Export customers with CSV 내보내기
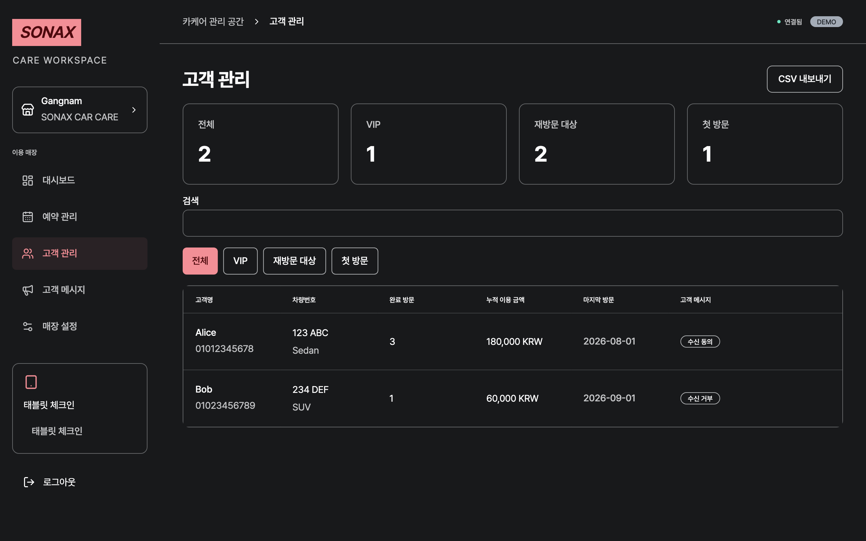 [x=804, y=79]
